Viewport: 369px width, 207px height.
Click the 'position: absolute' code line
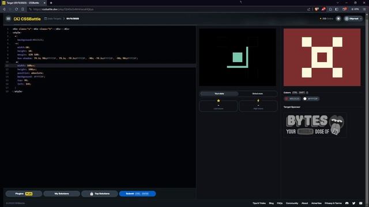(x=31, y=73)
